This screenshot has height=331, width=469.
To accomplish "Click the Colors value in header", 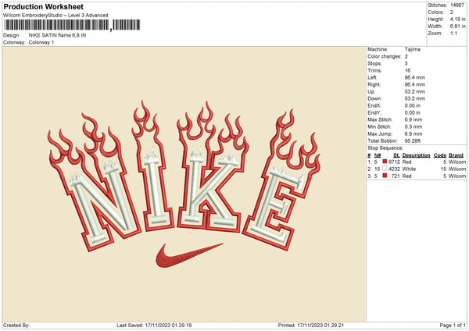I will tap(452, 12).
